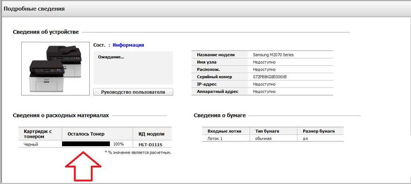This screenshot has width=411, height=184.
Task: Click the "Входные лотки" column header
Action: [224, 131]
